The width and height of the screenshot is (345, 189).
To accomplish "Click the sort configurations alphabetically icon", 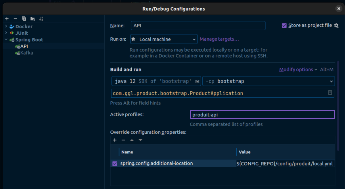I will pyautogui.click(x=41, y=19).
